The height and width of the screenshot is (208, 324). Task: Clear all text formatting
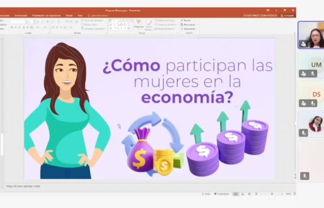tap(47, 22)
